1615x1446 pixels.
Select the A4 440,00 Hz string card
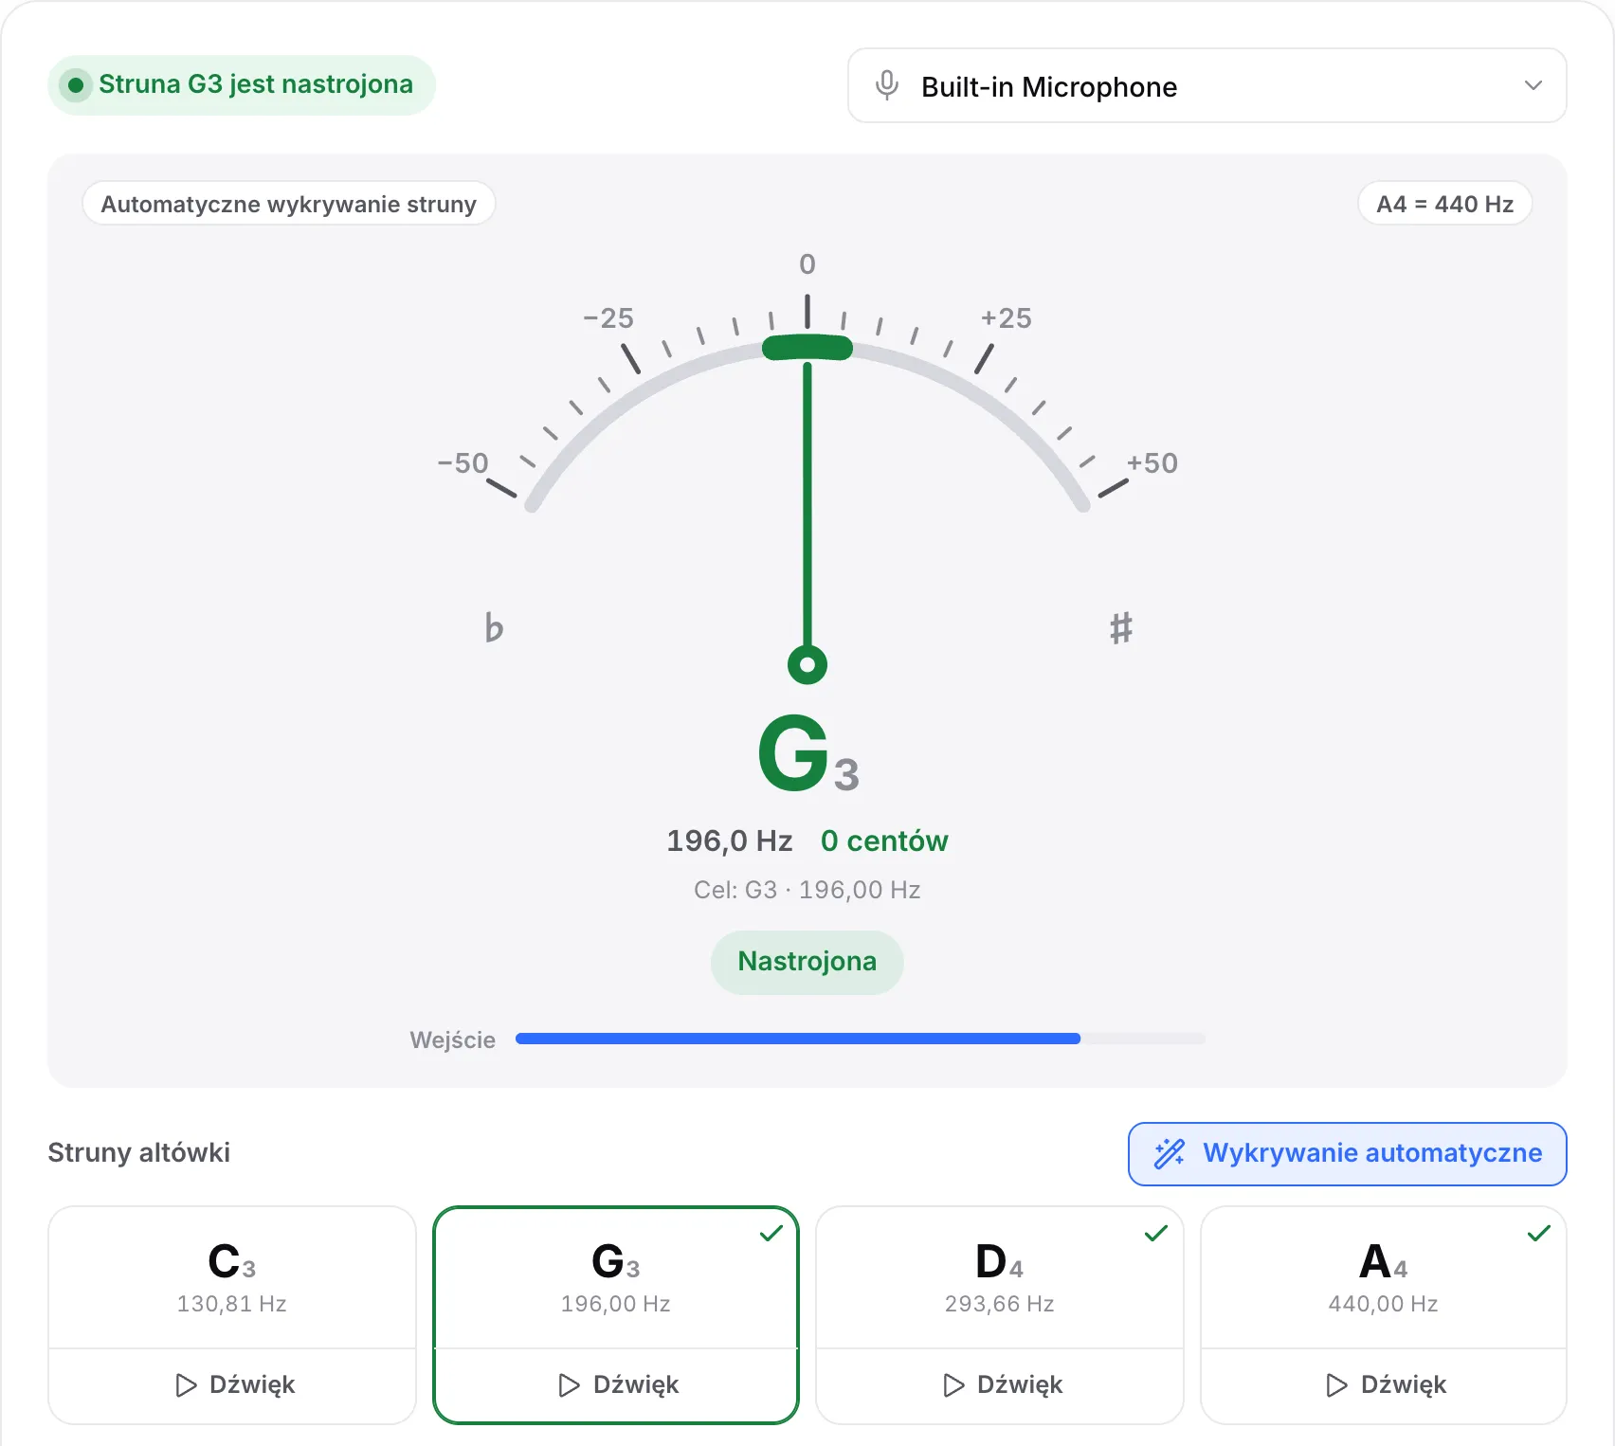pos(1384,1277)
